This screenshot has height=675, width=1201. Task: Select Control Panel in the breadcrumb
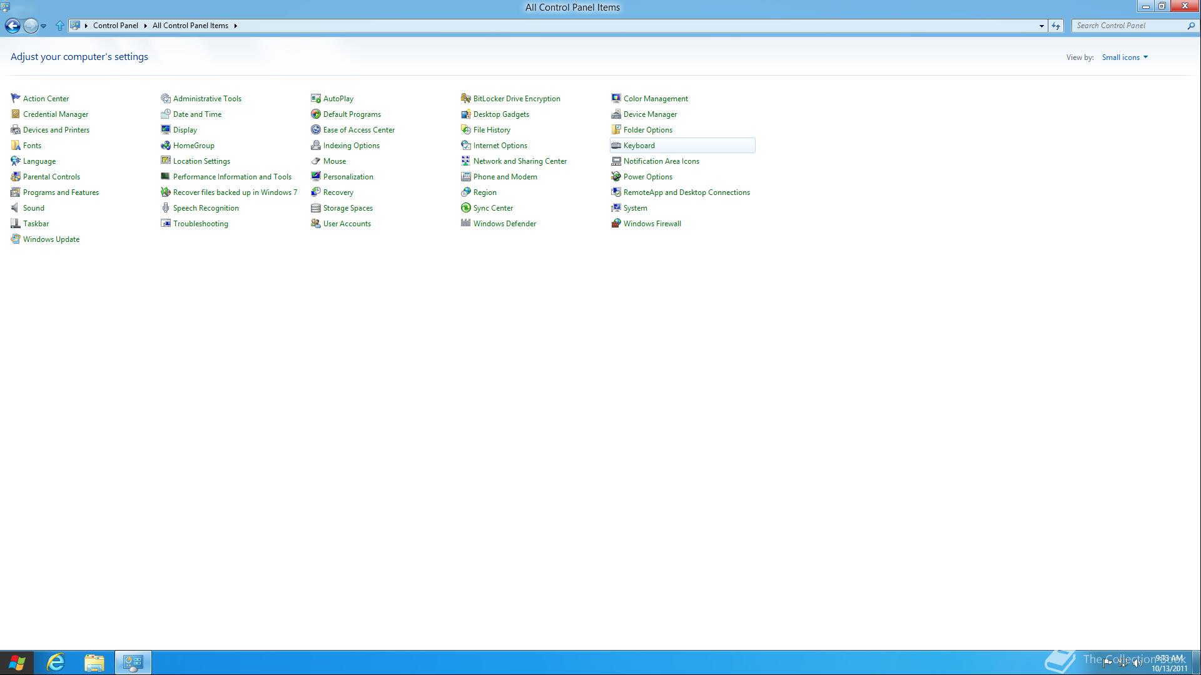pos(116,26)
